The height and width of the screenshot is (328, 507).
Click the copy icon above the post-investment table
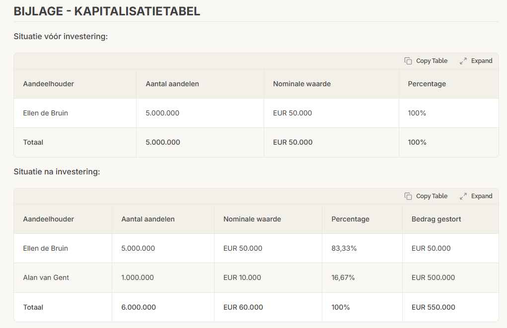(x=408, y=196)
